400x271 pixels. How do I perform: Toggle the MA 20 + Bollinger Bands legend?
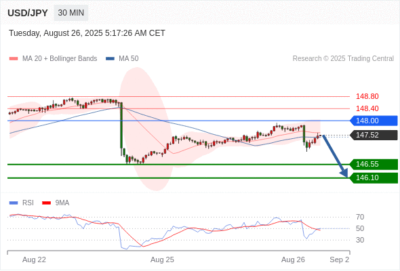click(53, 59)
